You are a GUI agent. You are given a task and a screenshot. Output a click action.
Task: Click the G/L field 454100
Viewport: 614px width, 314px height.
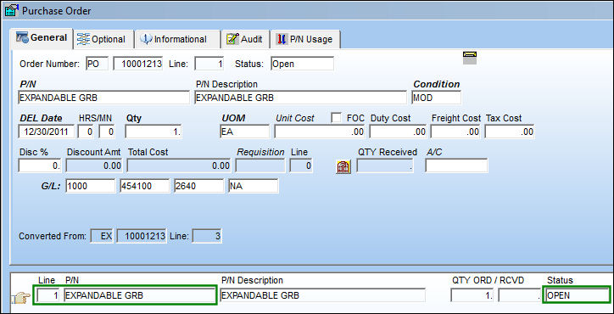coord(145,186)
